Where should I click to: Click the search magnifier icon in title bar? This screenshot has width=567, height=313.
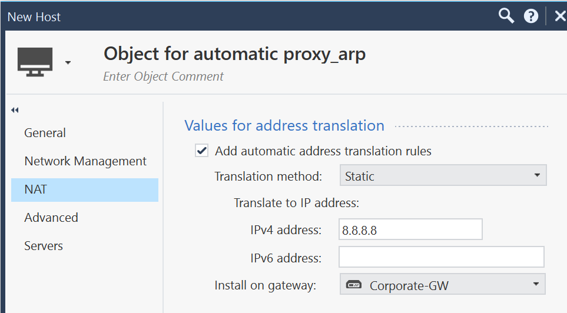[506, 16]
